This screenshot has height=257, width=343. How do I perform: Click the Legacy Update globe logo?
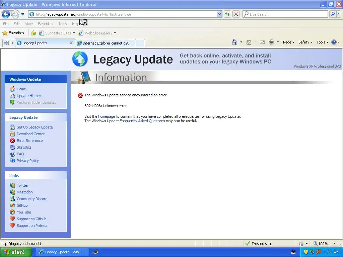click(80, 59)
